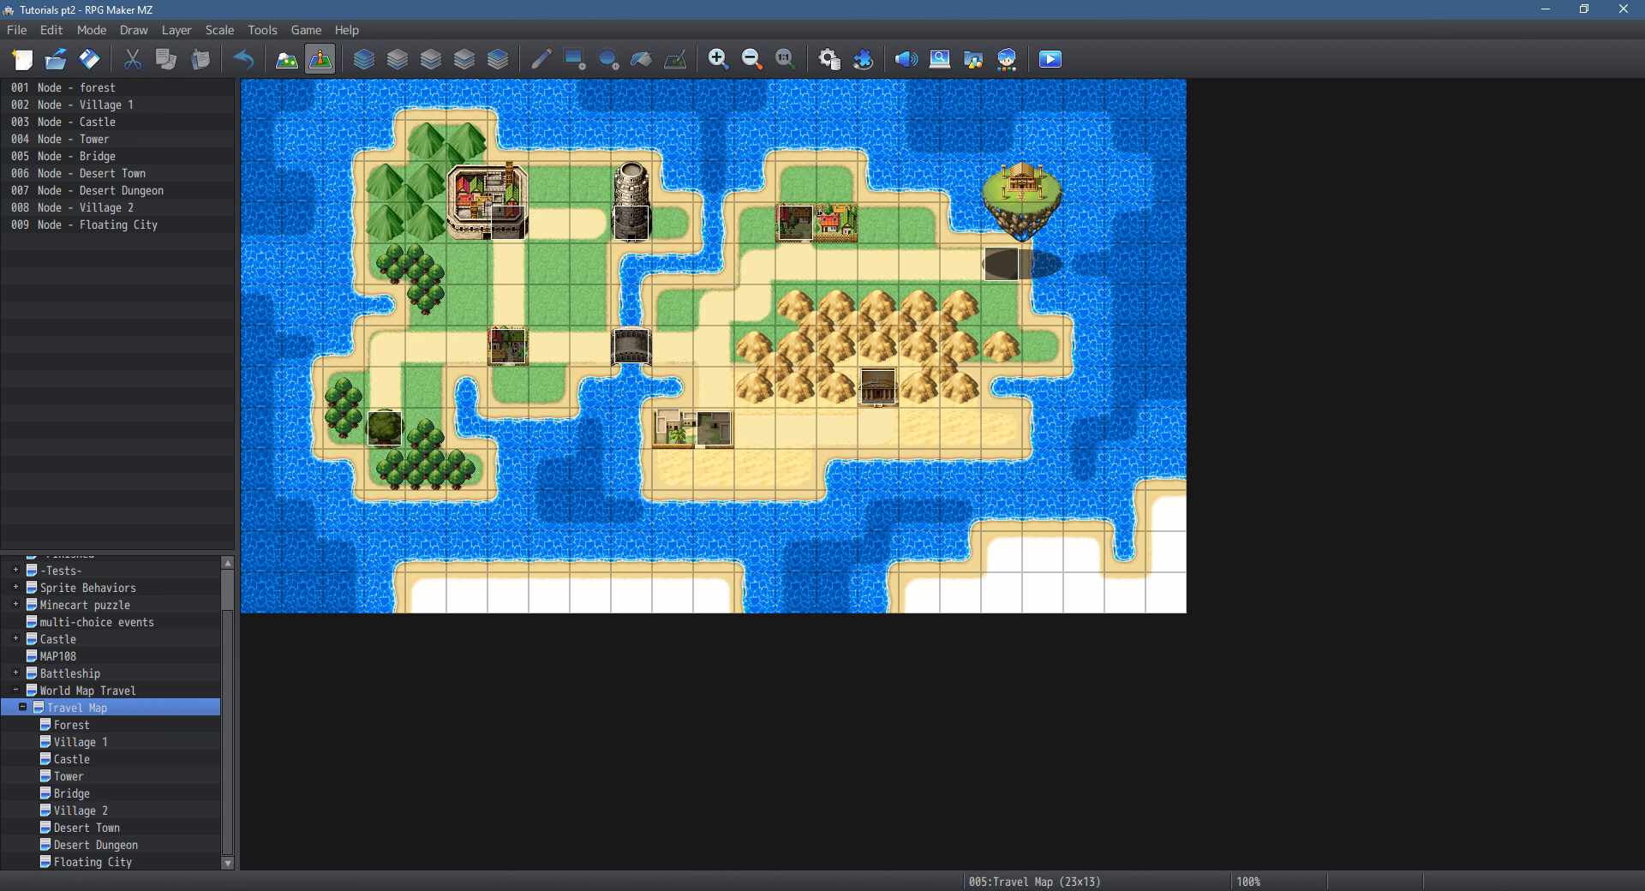The width and height of the screenshot is (1645, 891).
Task: Click the tower event on the map
Action: (631, 223)
